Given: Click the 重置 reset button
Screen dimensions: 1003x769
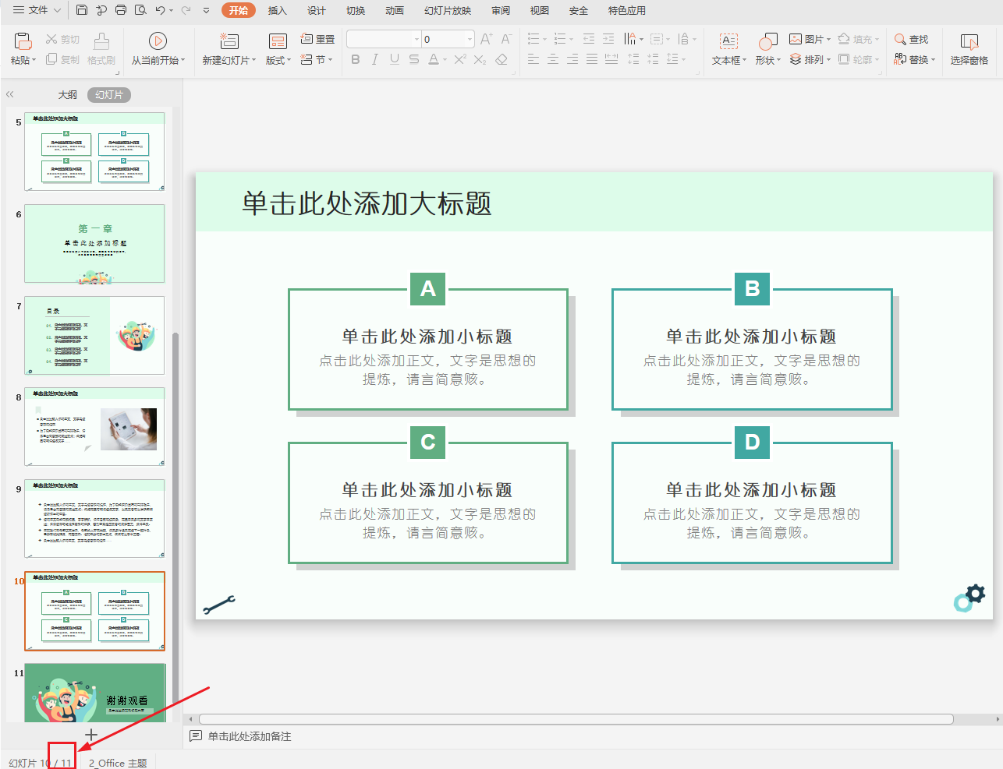Looking at the screenshot, I should [x=318, y=39].
